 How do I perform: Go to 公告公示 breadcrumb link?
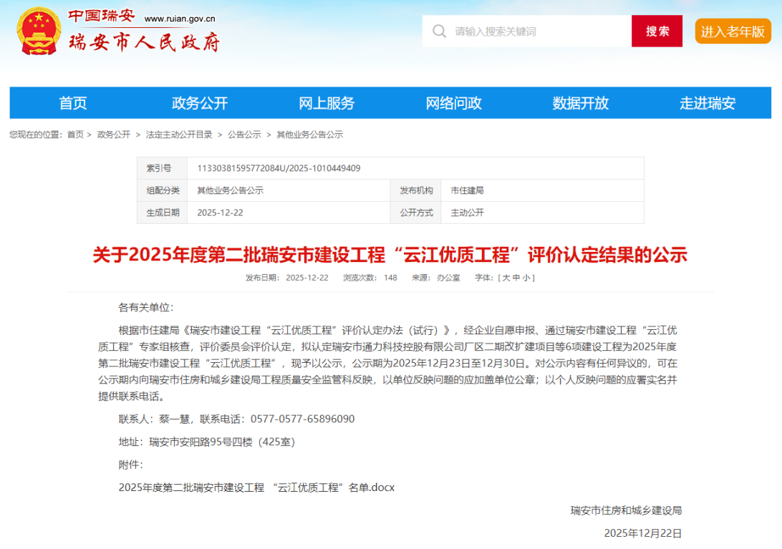tap(244, 135)
